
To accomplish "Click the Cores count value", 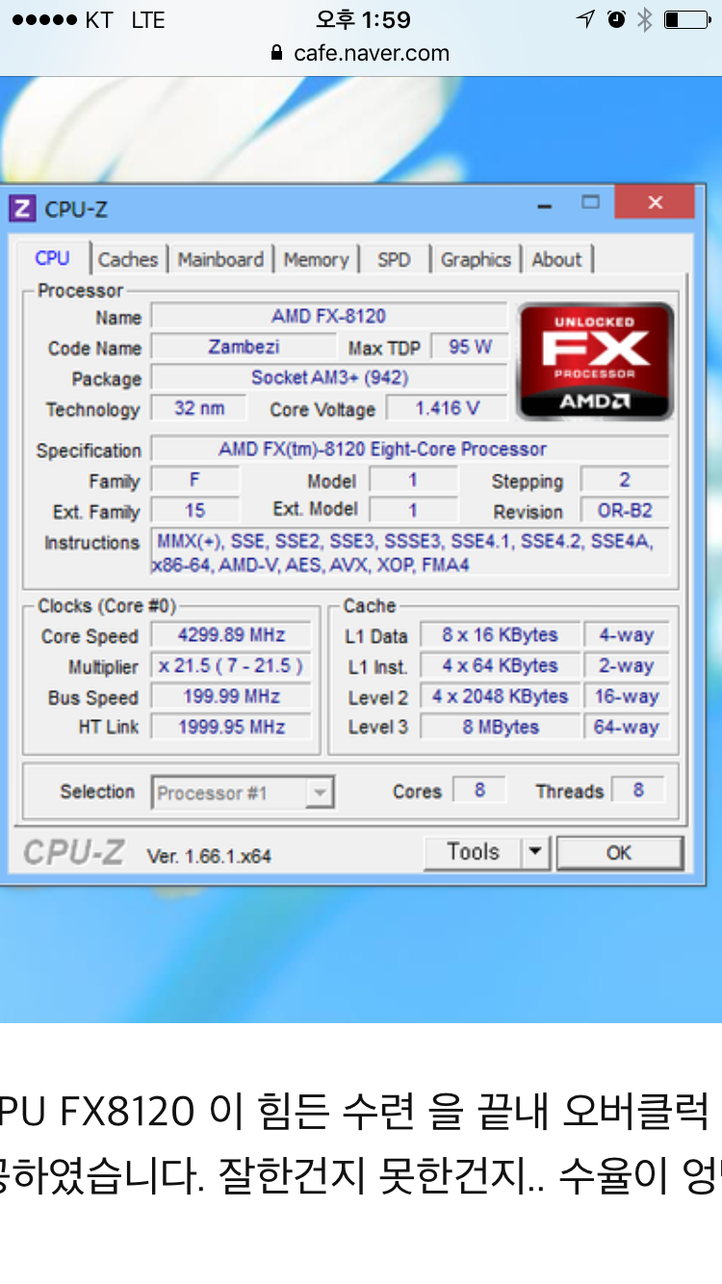I will coord(479,791).
